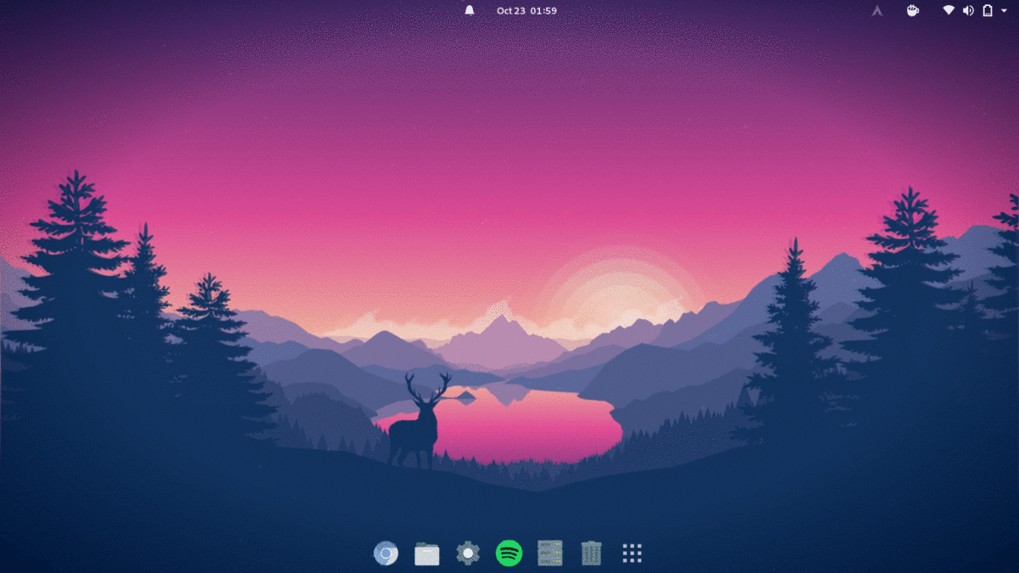Image resolution: width=1019 pixels, height=573 pixels.
Task: Open the applications menu with the Arch icon
Action: pos(876,11)
